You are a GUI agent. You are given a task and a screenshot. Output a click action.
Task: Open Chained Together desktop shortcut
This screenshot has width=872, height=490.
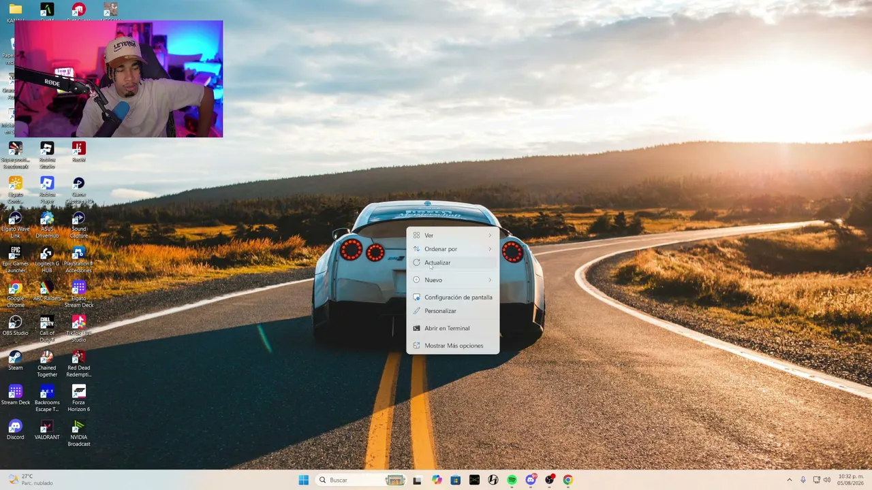pos(47,364)
